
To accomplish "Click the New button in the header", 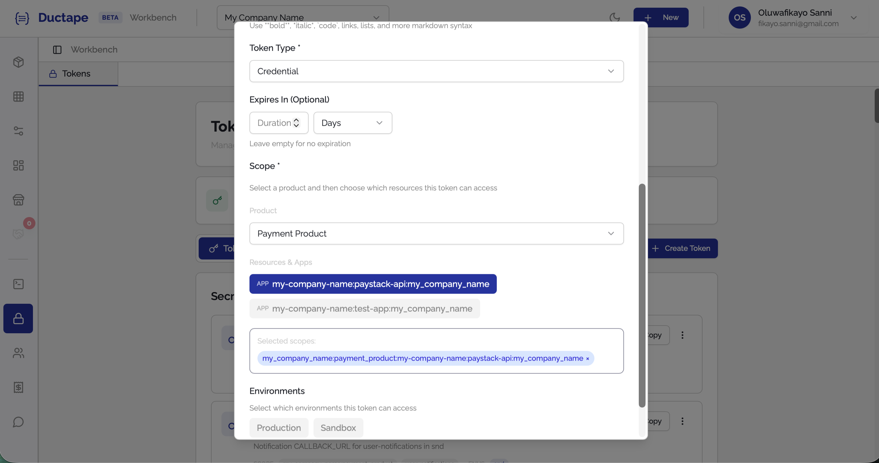I will pos(661,18).
